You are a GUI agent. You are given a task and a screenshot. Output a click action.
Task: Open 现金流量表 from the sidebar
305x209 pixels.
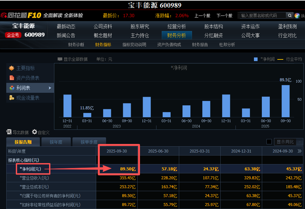(x=28, y=98)
